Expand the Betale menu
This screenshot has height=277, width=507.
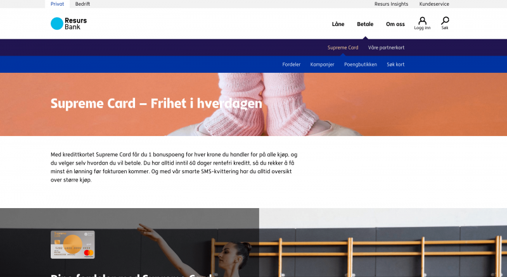(365, 24)
